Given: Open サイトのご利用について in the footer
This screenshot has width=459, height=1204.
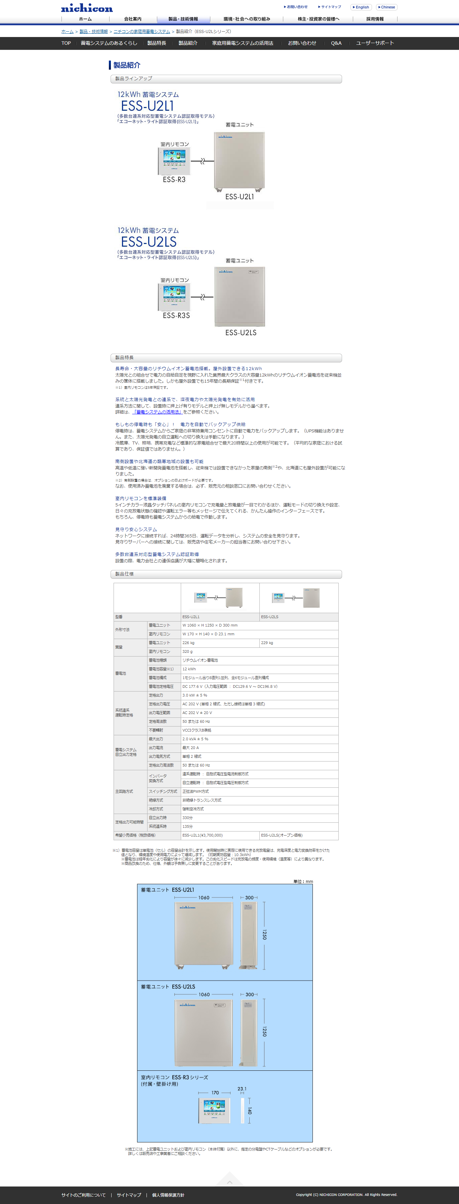Looking at the screenshot, I should click(x=84, y=1195).
